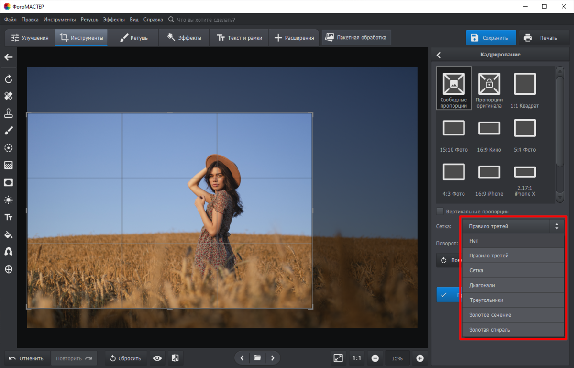The height and width of the screenshot is (368, 574).
Task: Go to the next image arrow
Action: click(273, 358)
